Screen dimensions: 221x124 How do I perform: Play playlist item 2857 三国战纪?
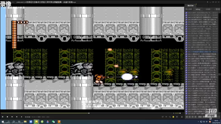coord(202,38)
